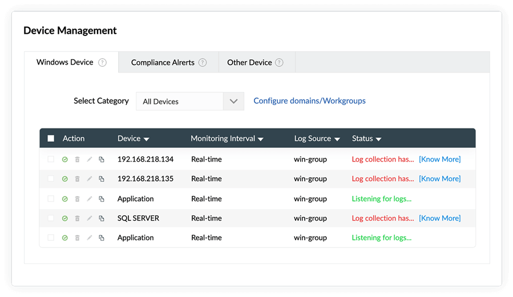Screen dimensions: 513x297
Task: Click help icon beside Other Device tab
Action: click(279, 63)
